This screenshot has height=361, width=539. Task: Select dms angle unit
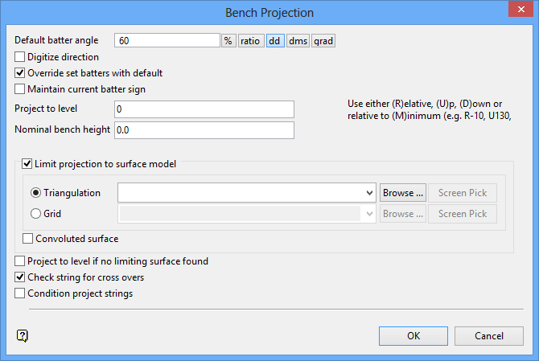tap(298, 40)
